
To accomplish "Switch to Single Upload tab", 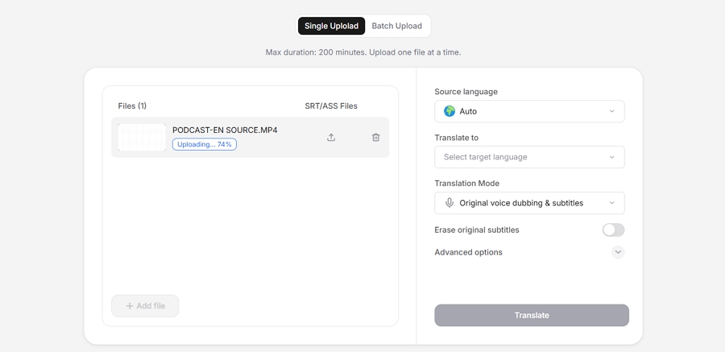I will (332, 26).
